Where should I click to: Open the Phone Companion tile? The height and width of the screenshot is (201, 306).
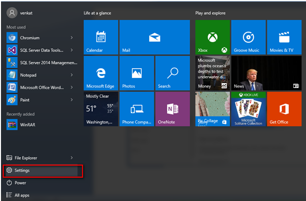pos(136,109)
